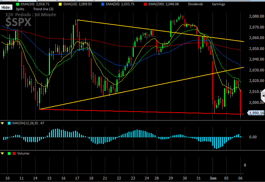Hide the EMA(20): 2,018.71 indicator label
Image resolution: width=265 pixels, height=182 pixels.
pyautogui.click(x=35, y=4)
